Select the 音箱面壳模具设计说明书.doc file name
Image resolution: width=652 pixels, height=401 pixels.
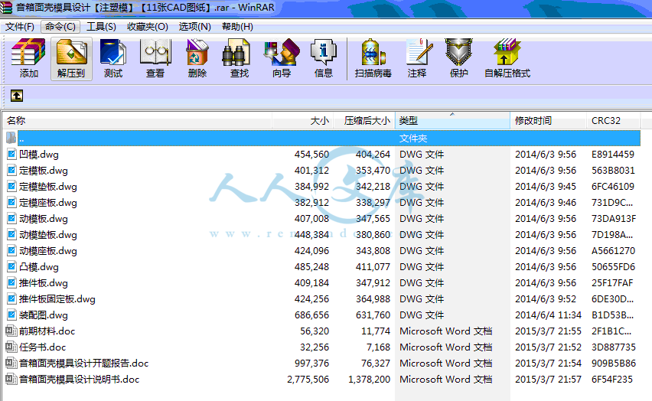pos(79,380)
